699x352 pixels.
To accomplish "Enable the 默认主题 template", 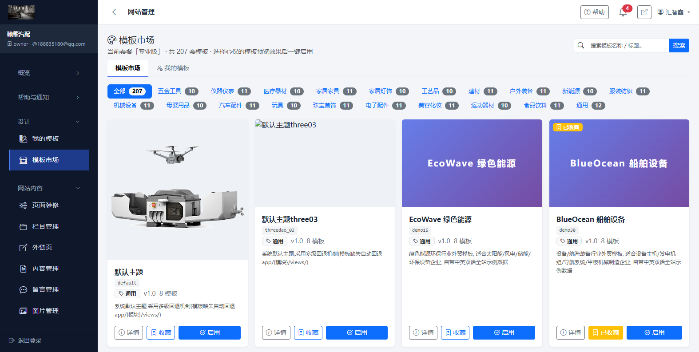I will (x=210, y=332).
